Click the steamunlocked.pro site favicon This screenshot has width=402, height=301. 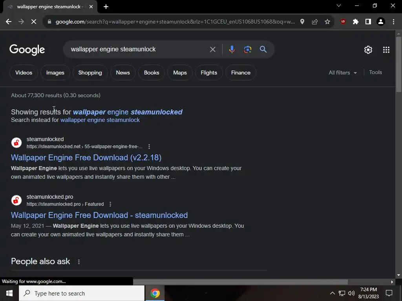pyautogui.click(x=16, y=200)
